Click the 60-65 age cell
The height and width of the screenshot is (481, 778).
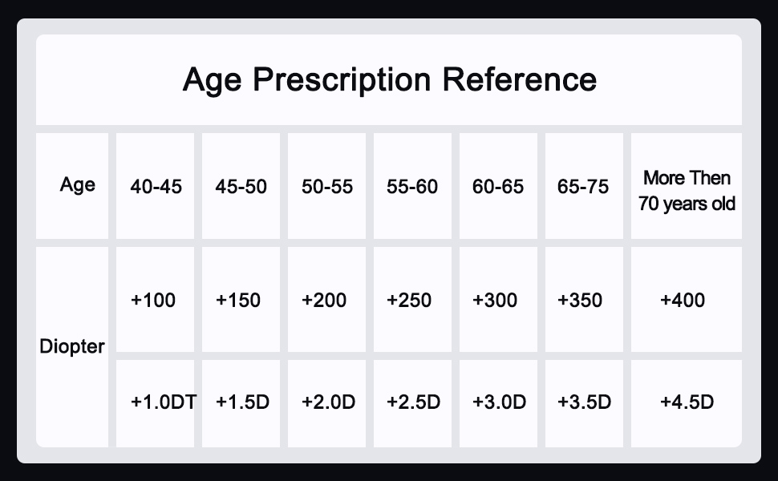[x=498, y=187]
